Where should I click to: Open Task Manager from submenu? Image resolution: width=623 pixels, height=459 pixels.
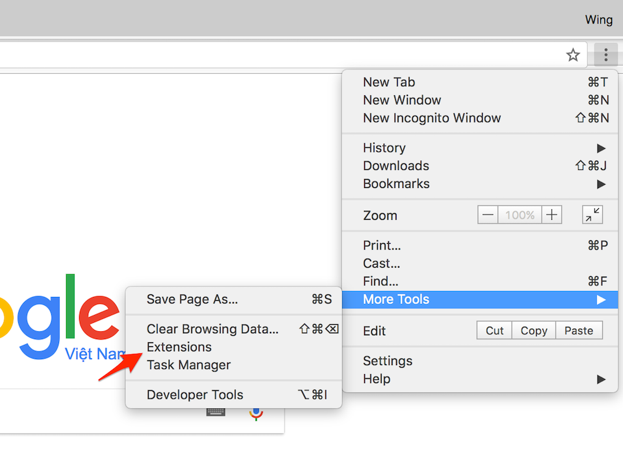click(234, 365)
